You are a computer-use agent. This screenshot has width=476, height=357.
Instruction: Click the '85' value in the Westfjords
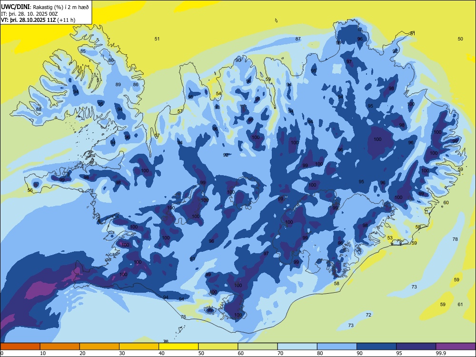coord(83,51)
